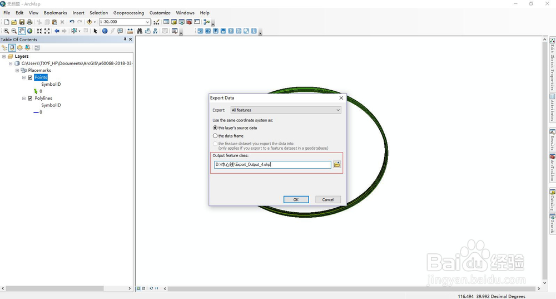Open the Add Data dropdown arrow

[x=95, y=22]
